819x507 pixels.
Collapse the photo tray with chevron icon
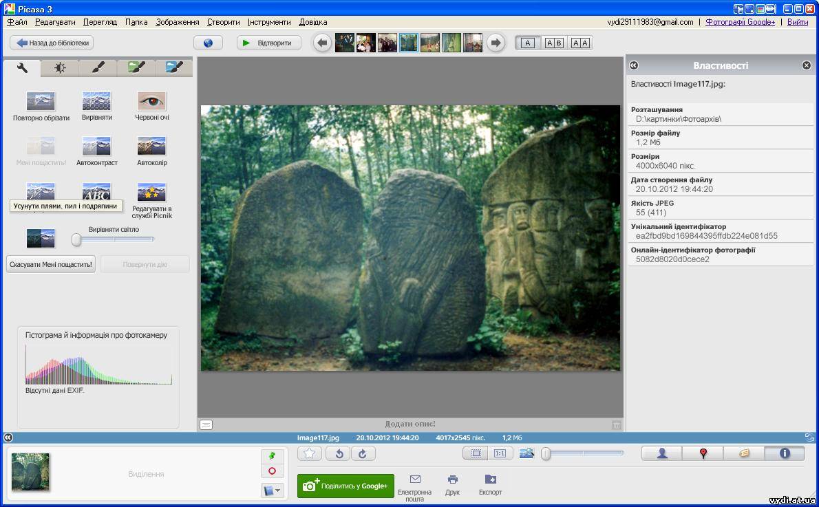pyautogui.click(x=8, y=438)
